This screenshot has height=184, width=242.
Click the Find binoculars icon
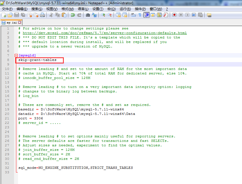coord(88,15)
